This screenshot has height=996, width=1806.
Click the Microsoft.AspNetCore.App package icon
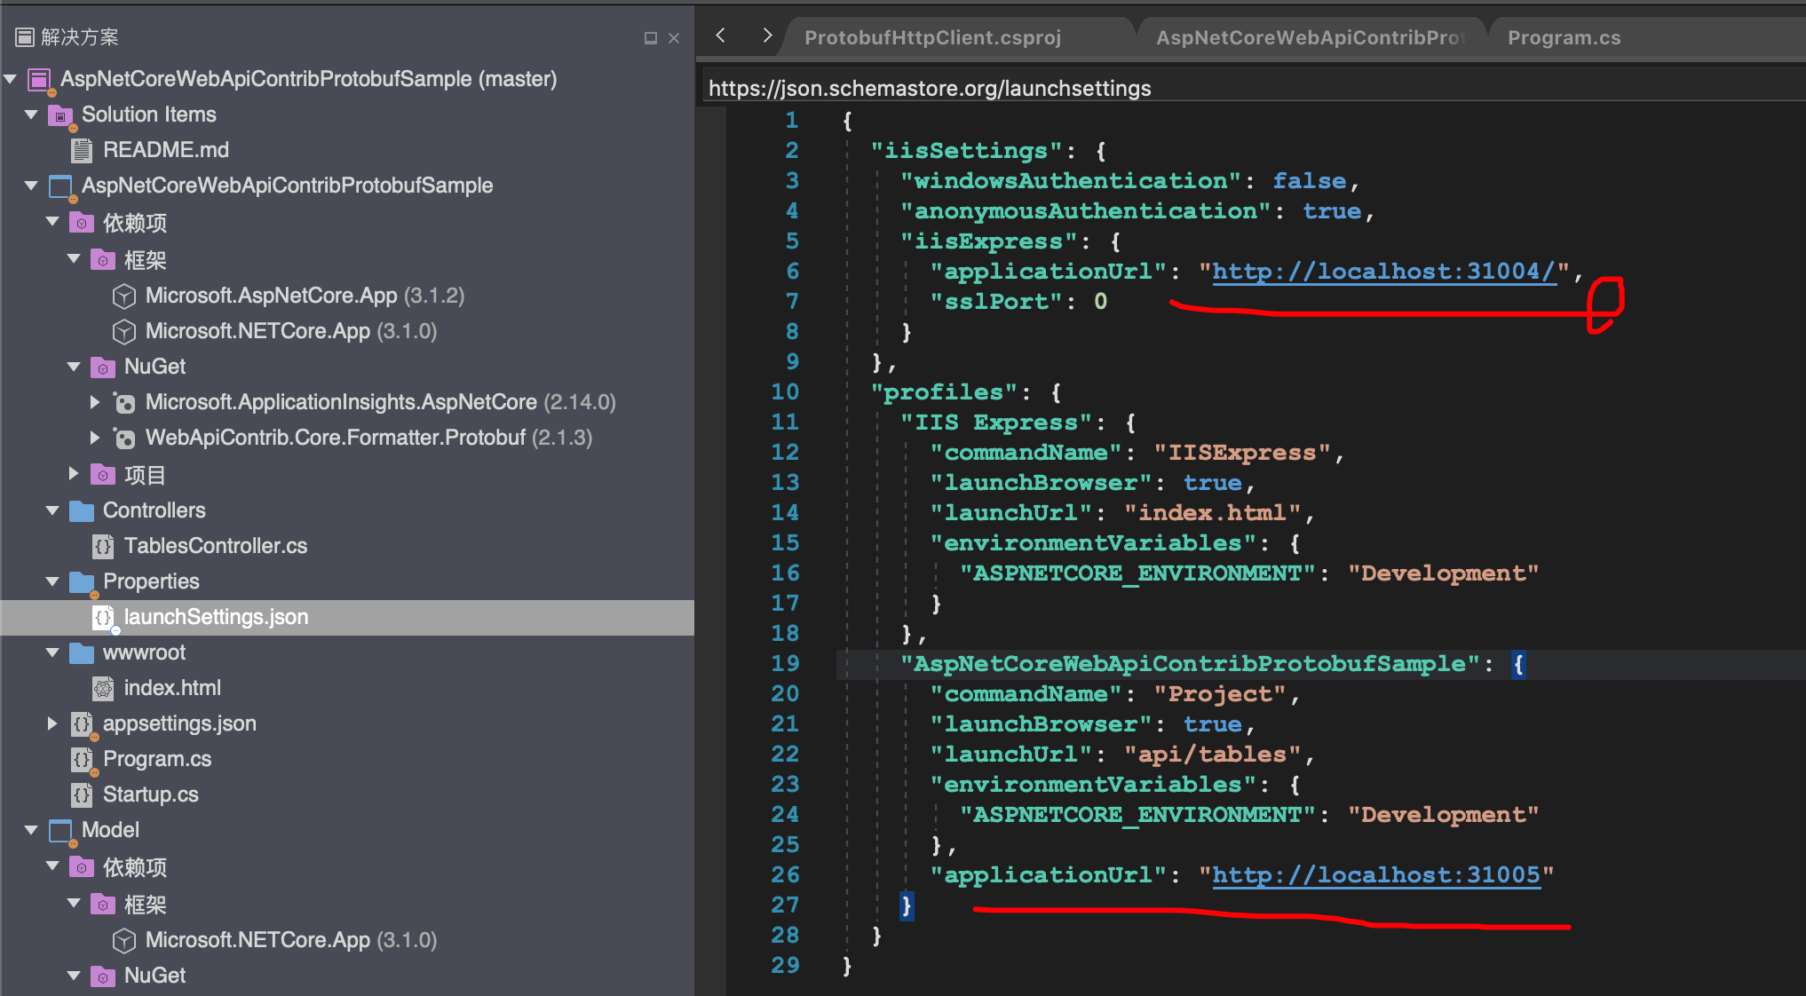pos(124,296)
